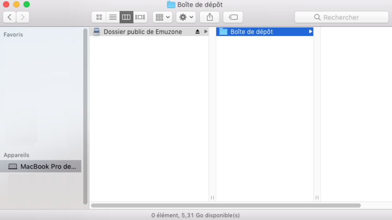Viewport: 392px width, 220px height.
Task: Click the Favoris sidebar heading
Action: click(x=13, y=35)
